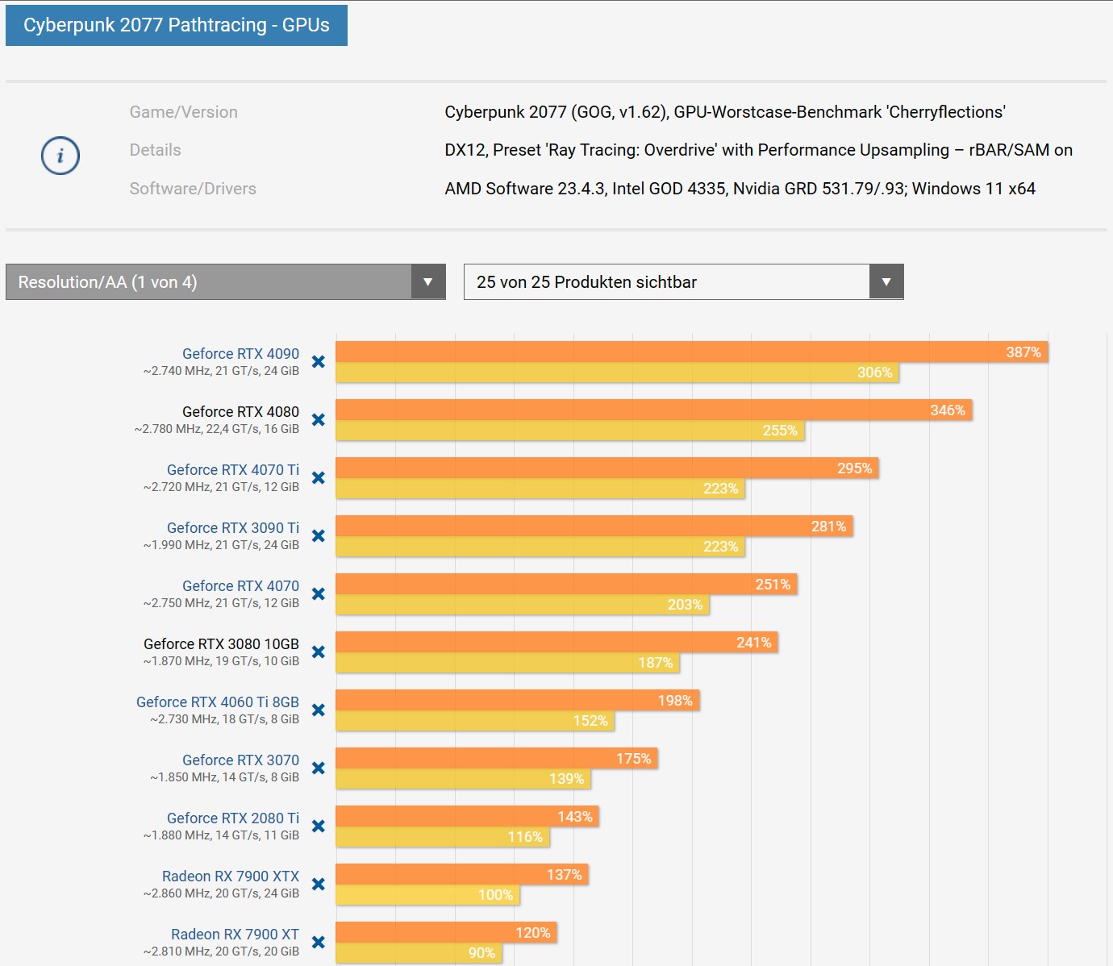Remove Radeon RX 7900 XTX with its X icon
The width and height of the screenshot is (1113, 966).
click(x=319, y=885)
